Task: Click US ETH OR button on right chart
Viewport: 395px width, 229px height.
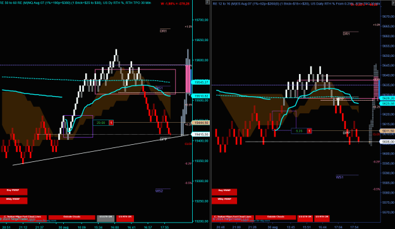Action: (305, 218)
